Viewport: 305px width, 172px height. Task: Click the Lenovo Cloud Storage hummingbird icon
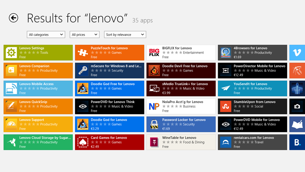click(11, 142)
